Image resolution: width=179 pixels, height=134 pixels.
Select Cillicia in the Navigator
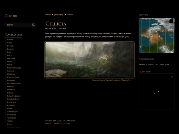tap(10, 40)
